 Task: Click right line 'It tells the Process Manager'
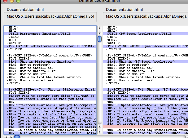(x=146, y=121)
